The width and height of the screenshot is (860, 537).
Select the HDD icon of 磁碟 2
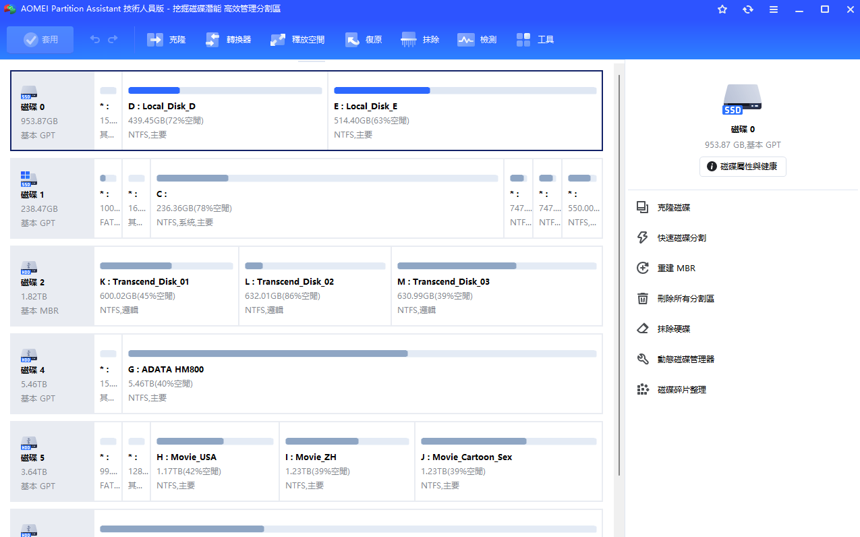tap(29, 267)
